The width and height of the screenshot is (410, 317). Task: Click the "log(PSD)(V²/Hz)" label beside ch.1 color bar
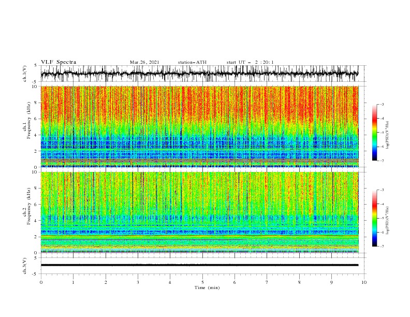[x=388, y=135]
